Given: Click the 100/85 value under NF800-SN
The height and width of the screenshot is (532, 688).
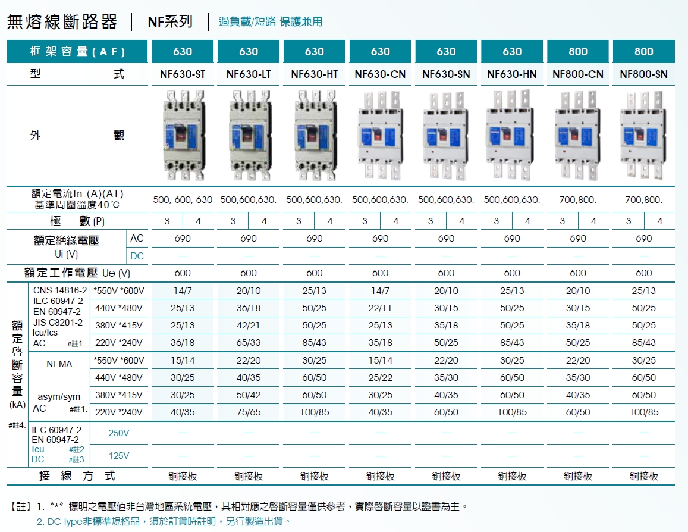Looking at the screenshot, I should [643, 412].
